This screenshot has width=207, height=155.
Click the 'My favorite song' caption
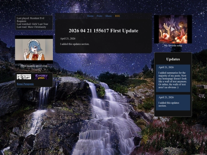[x=173, y=46]
